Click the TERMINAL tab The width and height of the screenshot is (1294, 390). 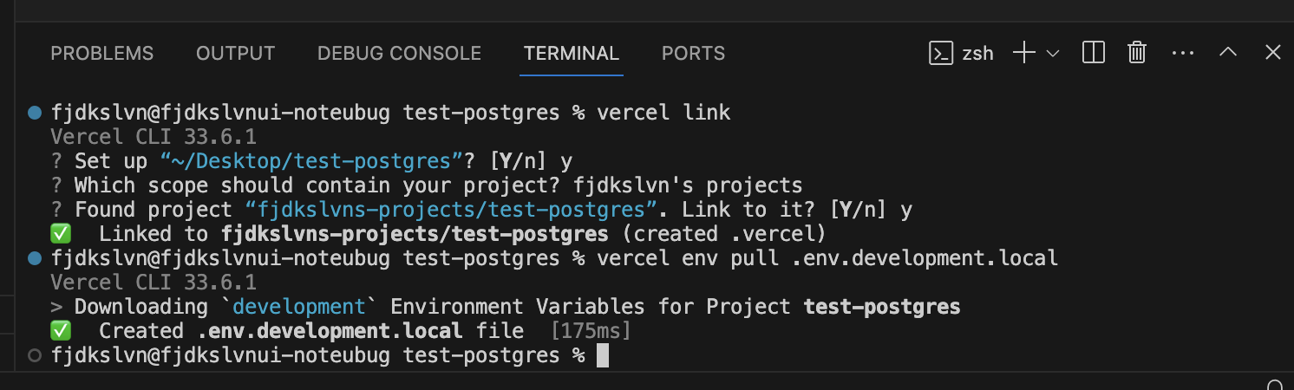(x=572, y=53)
